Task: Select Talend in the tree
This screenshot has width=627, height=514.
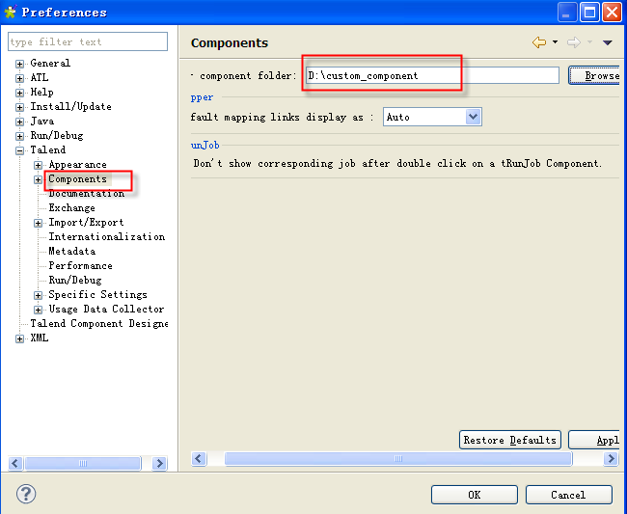Action: (x=47, y=149)
